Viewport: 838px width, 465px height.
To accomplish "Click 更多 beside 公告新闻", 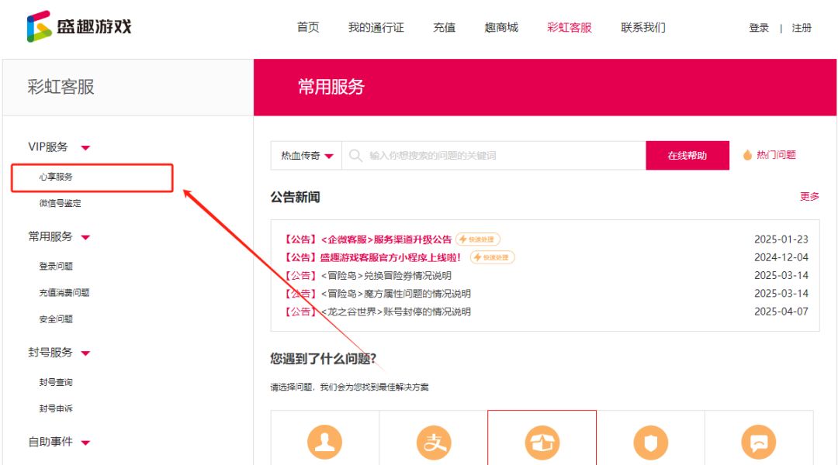I will 809,197.
